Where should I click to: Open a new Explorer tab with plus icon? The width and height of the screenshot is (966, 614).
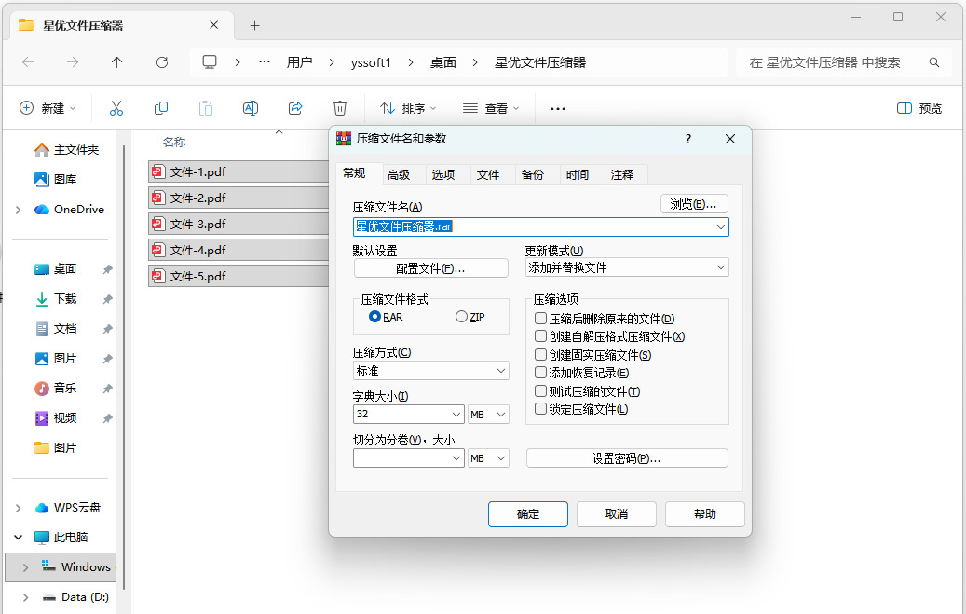coord(254,25)
